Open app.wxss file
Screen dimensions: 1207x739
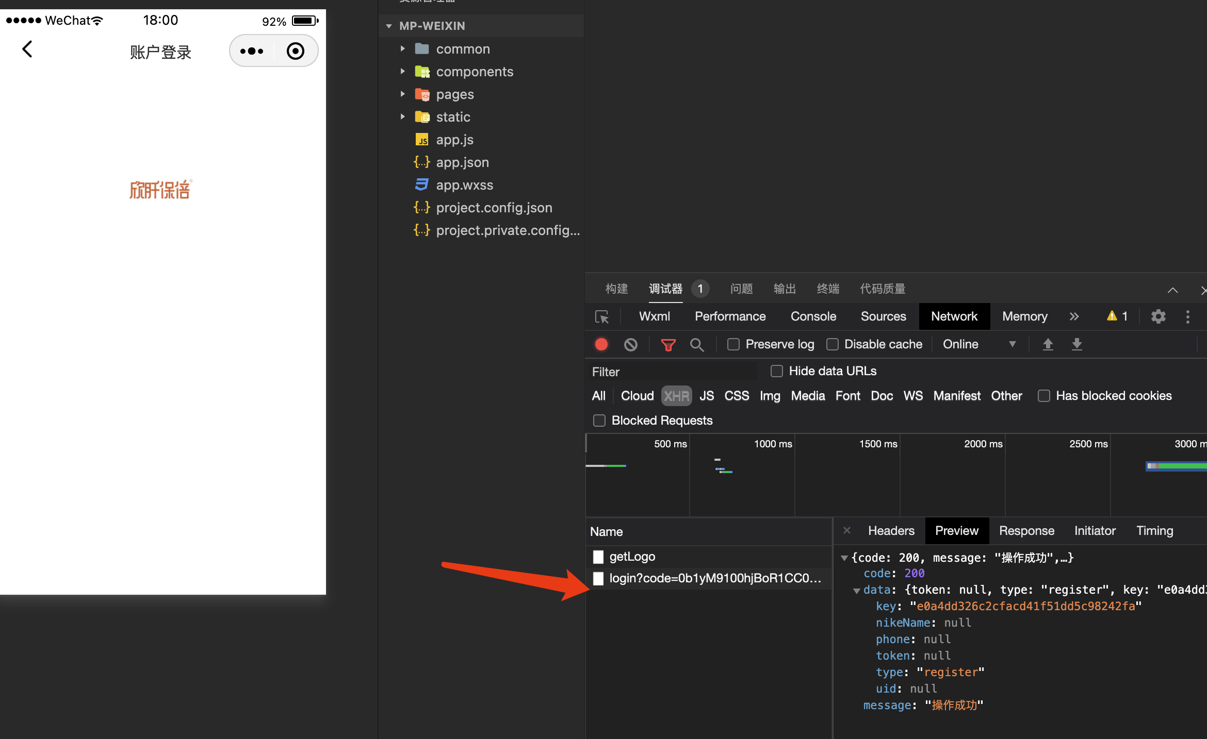tap(464, 185)
